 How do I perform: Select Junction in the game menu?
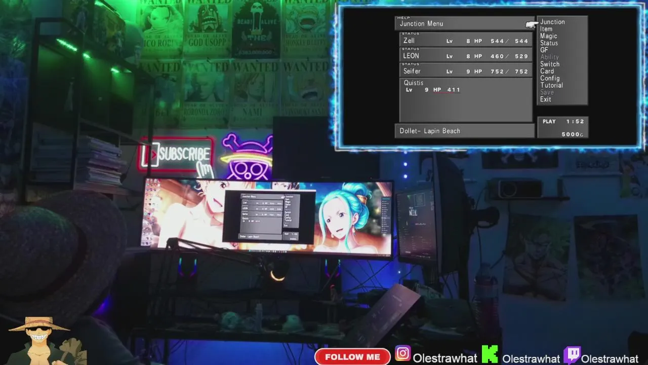[x=552, y=22]
